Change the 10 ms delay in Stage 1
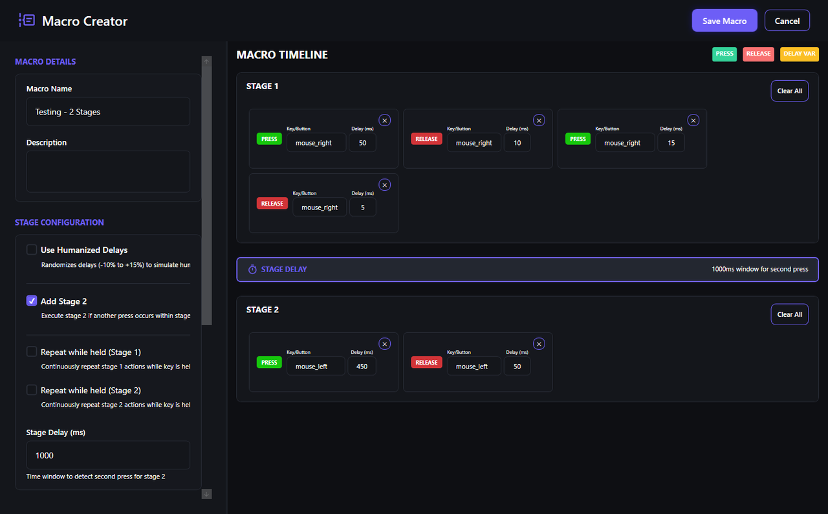 (517, 143)
